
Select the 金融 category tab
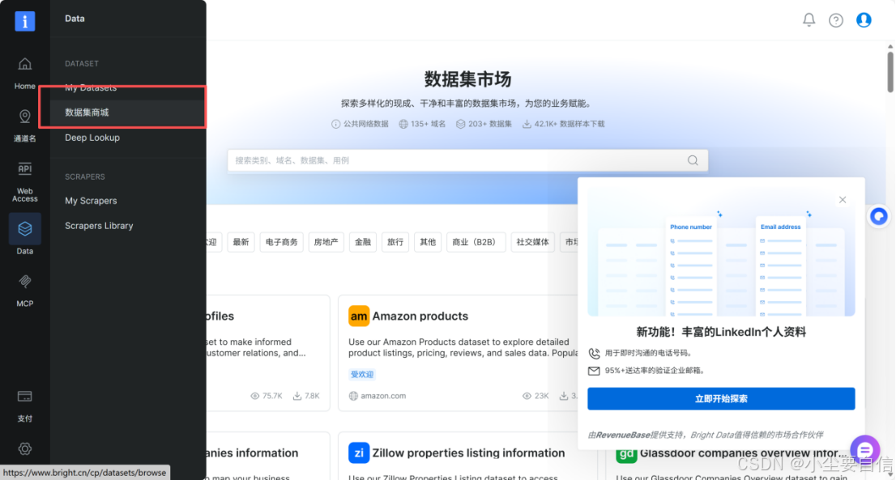click(x=362, y=242)
